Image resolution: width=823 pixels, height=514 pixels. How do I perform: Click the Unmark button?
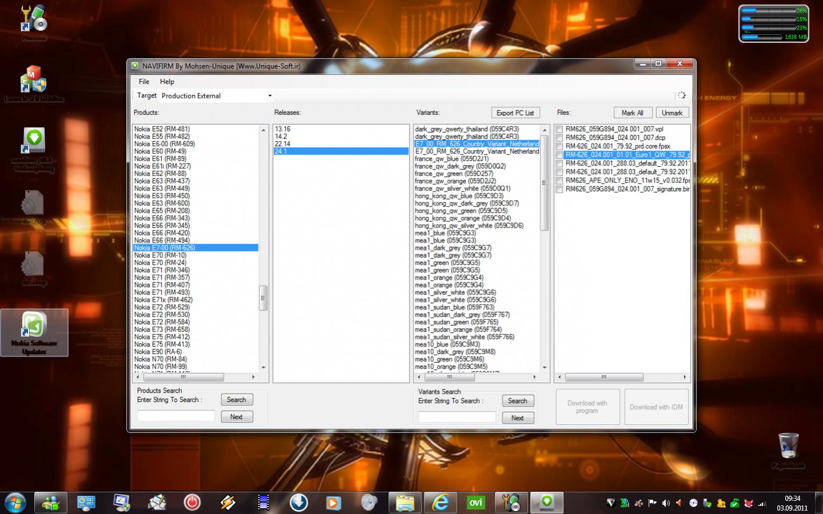coord(672,113)
